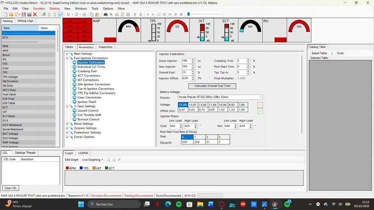Click the Redo arrow toolbar icon

pos(77,15)
